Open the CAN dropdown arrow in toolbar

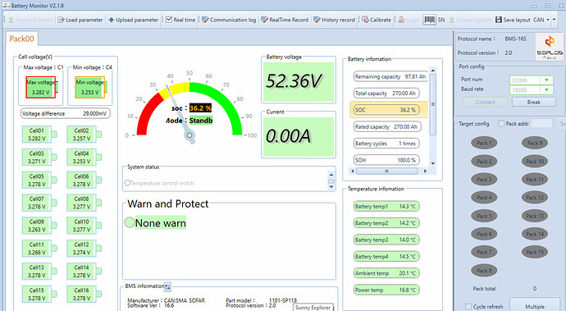click(x=548, y=20)
